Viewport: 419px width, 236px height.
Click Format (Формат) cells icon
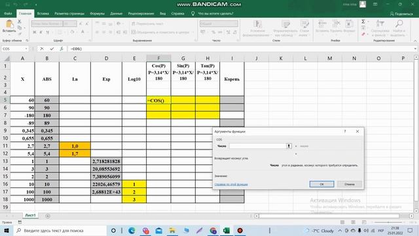coord(349,24)
